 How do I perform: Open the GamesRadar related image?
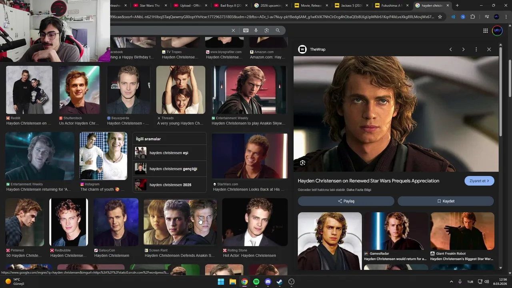pyautogui.click(x=396, y=231)
